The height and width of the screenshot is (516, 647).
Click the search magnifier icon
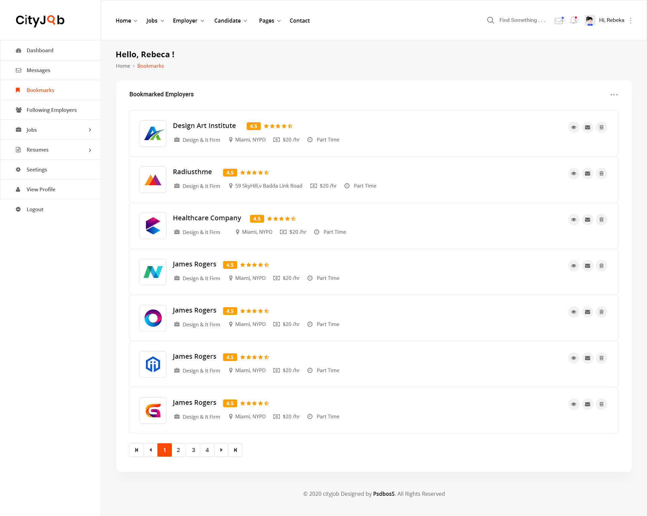[490, 21]
